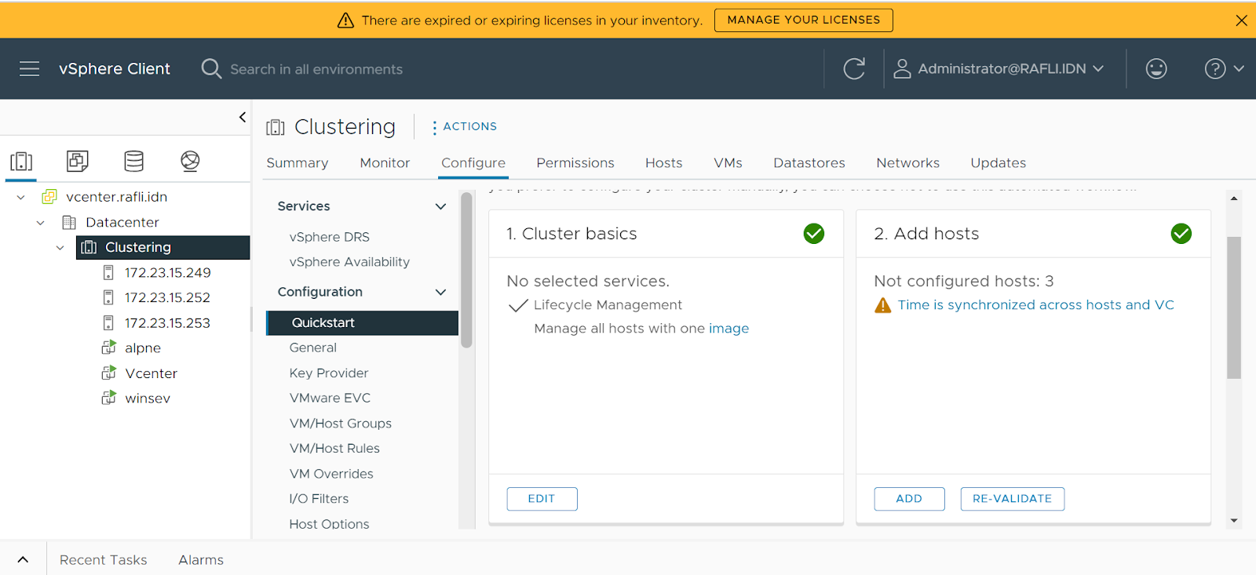Switch to Networking inventory view
This screenshot has height=575, width=1256.
click(190, 162)
